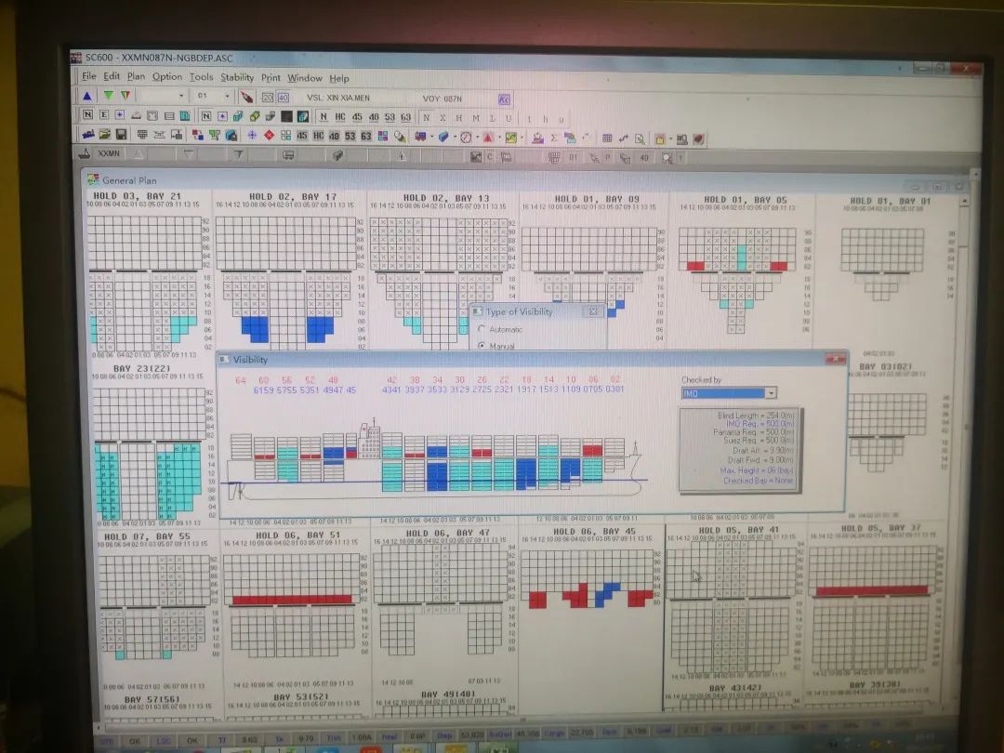The image size is (1004, 753).
Task: Click the blue ship icon starting third toolbar row
Action: pos(87,134)
